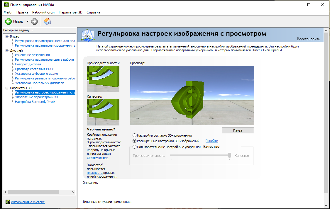330x209 pixels.
Task: Open the Правка menu
Action: pos(22,12)
